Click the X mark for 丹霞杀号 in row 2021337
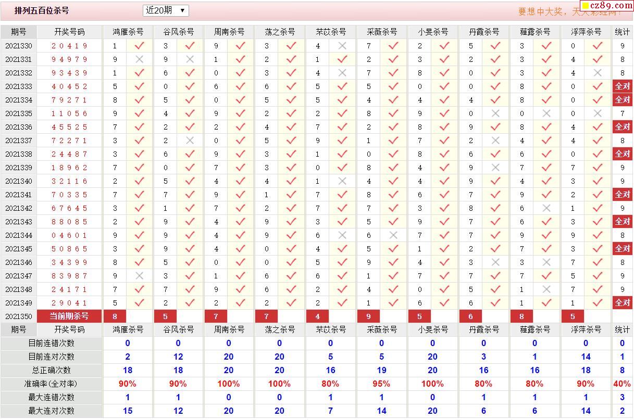Image resolution: width=634 pixels, height=420 pixels. point(495,141)
